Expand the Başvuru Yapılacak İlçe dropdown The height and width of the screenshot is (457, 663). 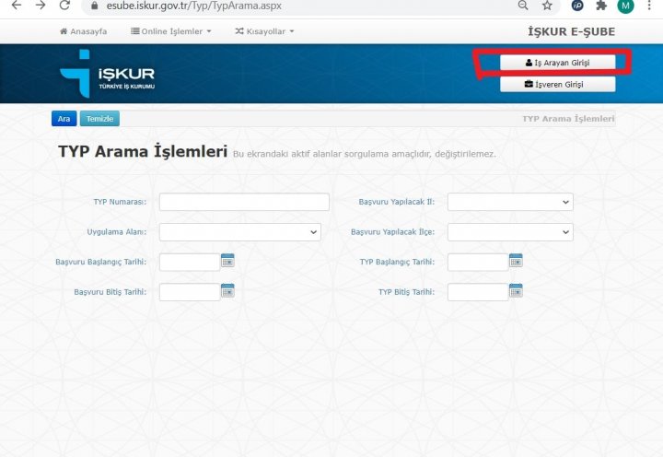click(x=510, y=232)
